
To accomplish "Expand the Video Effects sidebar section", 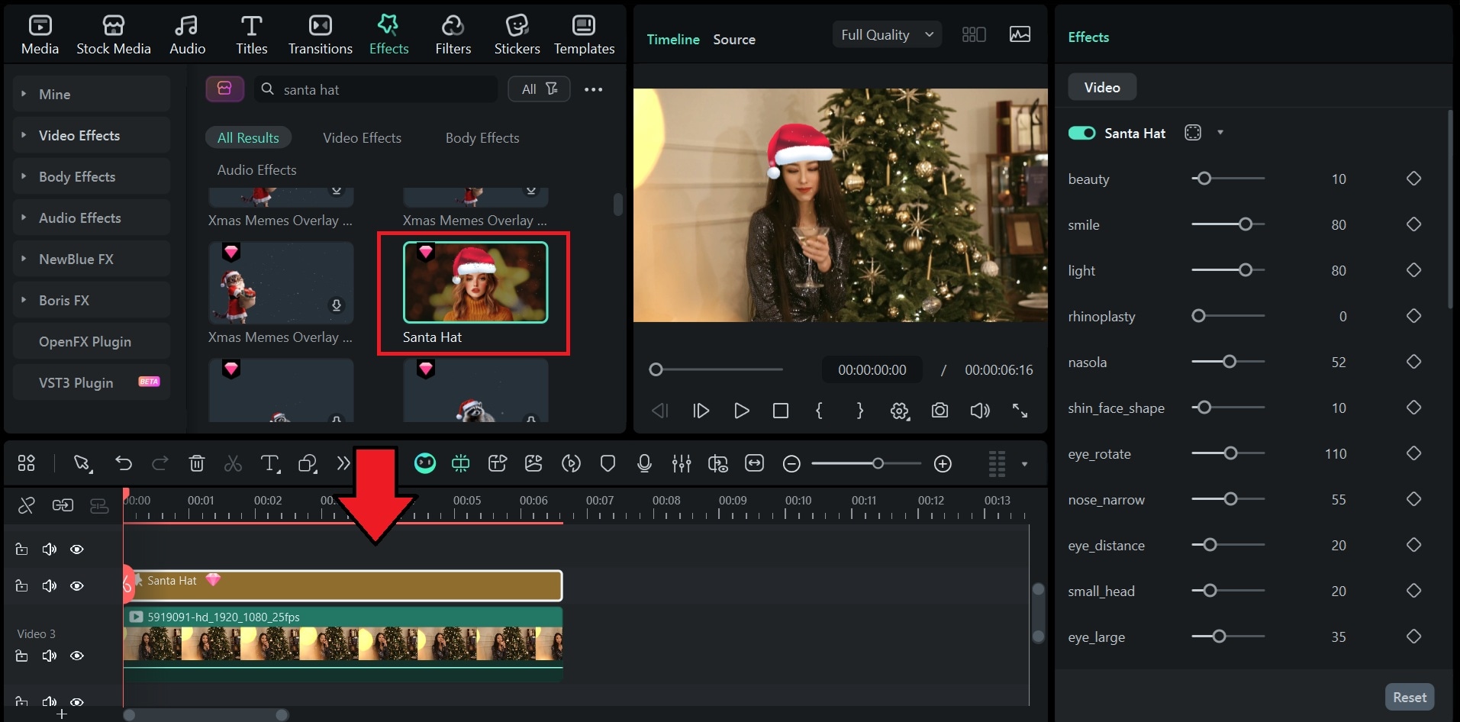I will 79,135.
